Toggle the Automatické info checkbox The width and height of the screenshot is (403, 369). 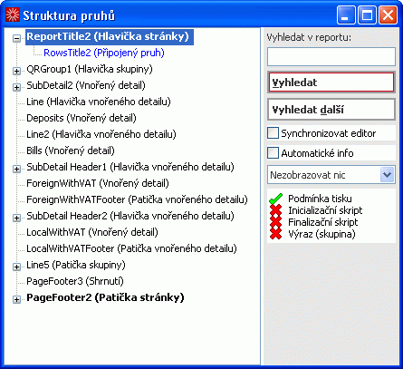[273, 153]
